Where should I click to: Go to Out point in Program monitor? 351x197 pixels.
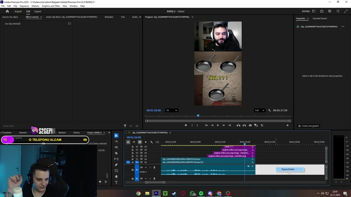(x=230, y=125)
